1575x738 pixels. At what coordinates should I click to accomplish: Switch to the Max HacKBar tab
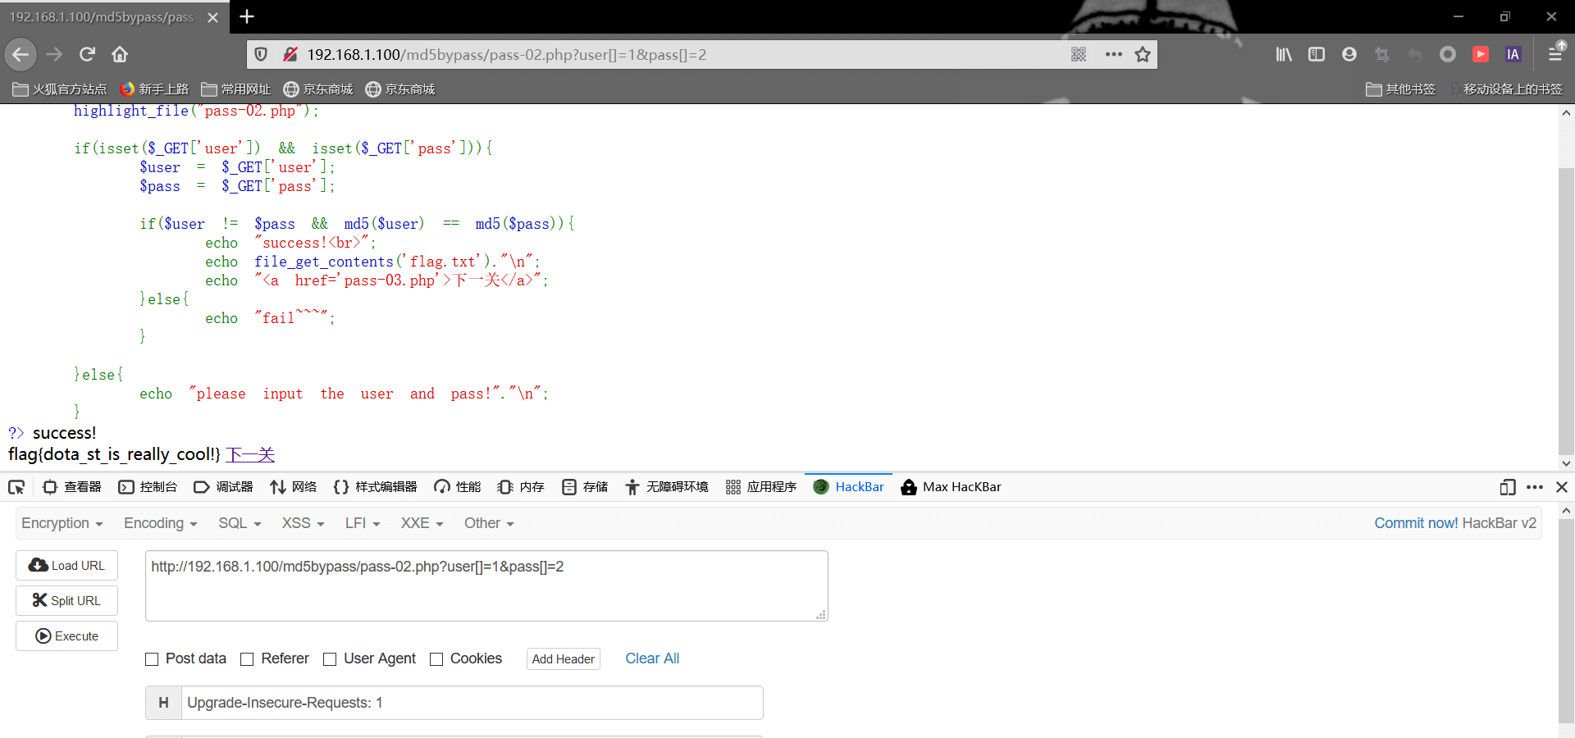(951, 487)
